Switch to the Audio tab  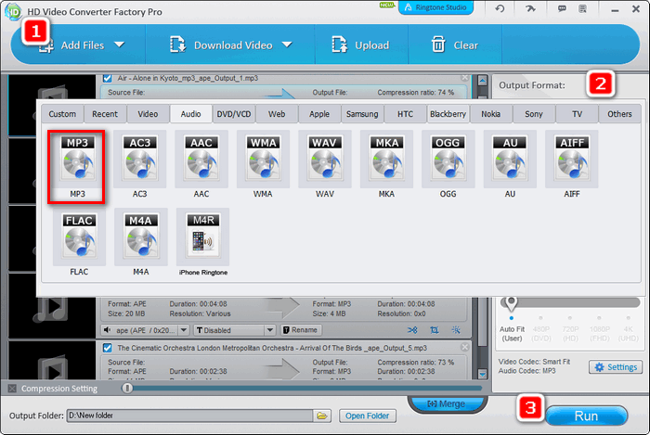coord(190,114)
